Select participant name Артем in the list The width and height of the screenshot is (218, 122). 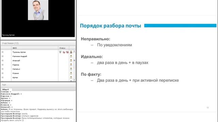tap(15, 78)
